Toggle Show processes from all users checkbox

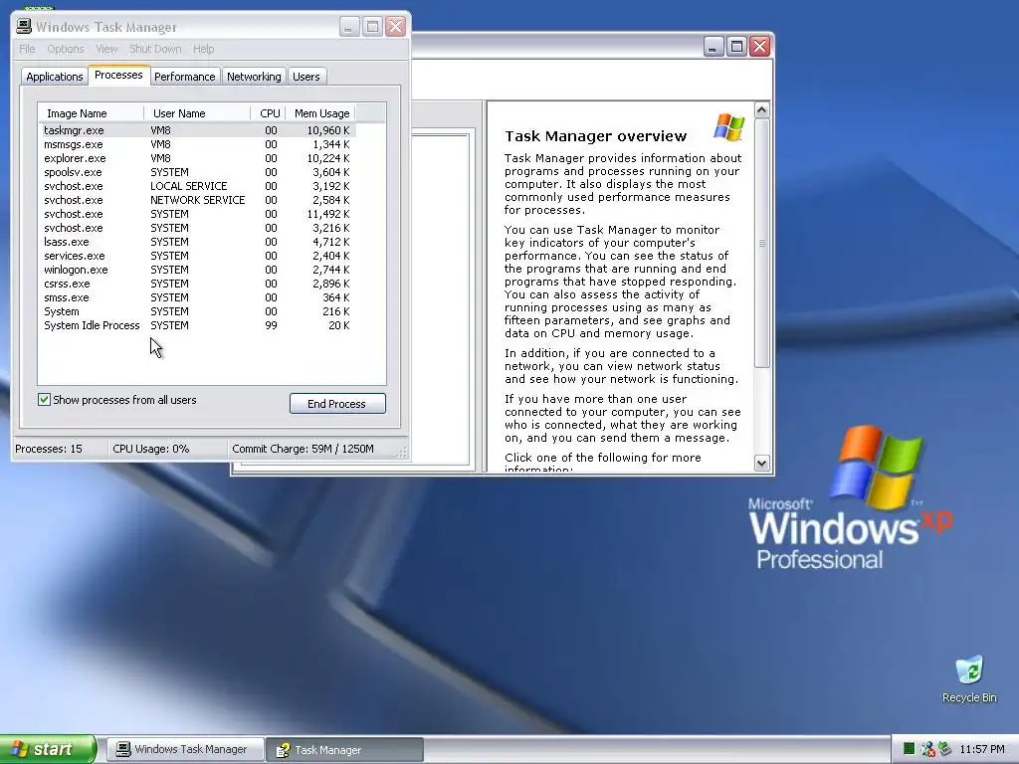point(44,400)
